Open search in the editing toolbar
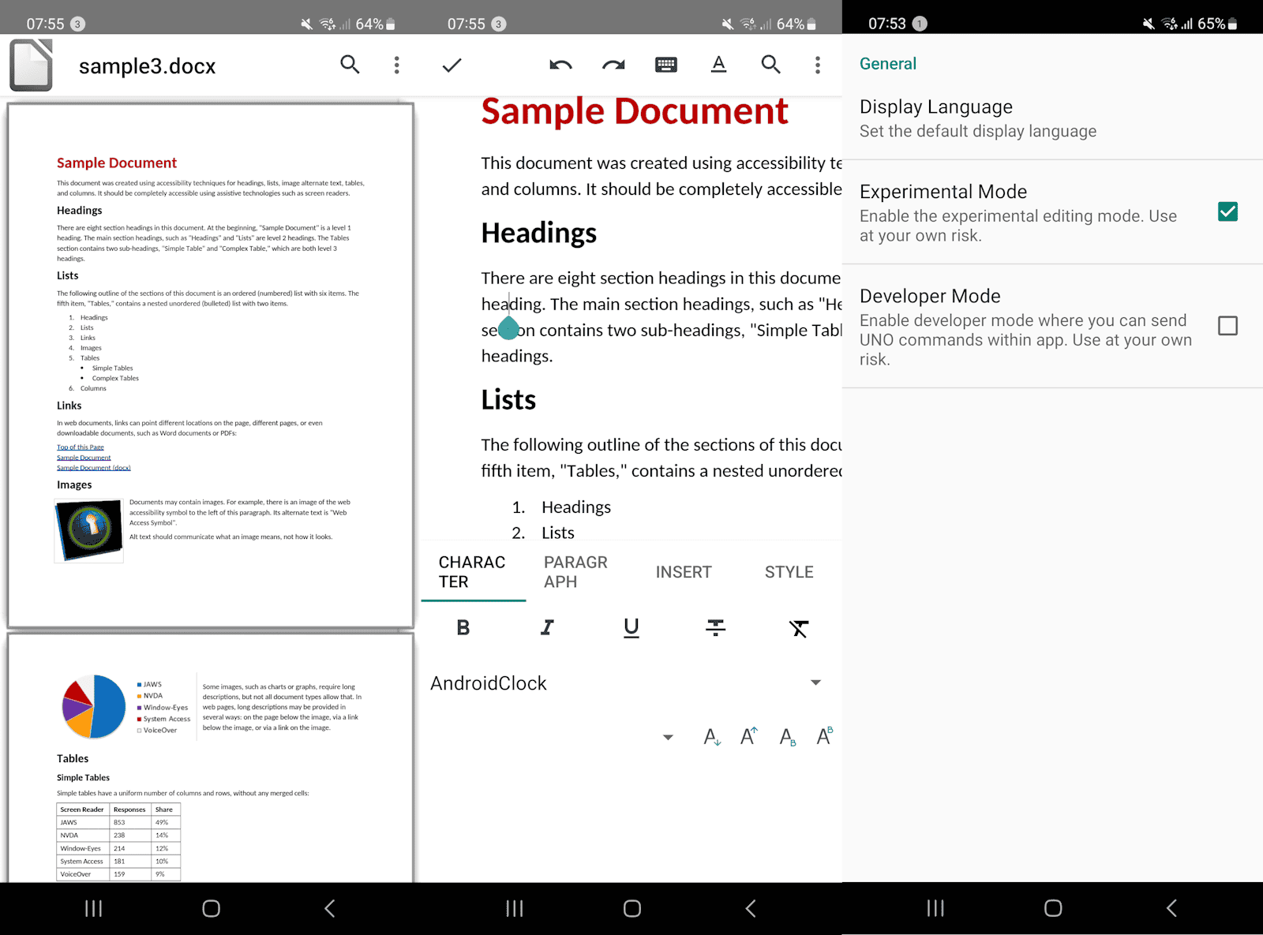This screenshot has height=935, width=1263. (771, 65)
